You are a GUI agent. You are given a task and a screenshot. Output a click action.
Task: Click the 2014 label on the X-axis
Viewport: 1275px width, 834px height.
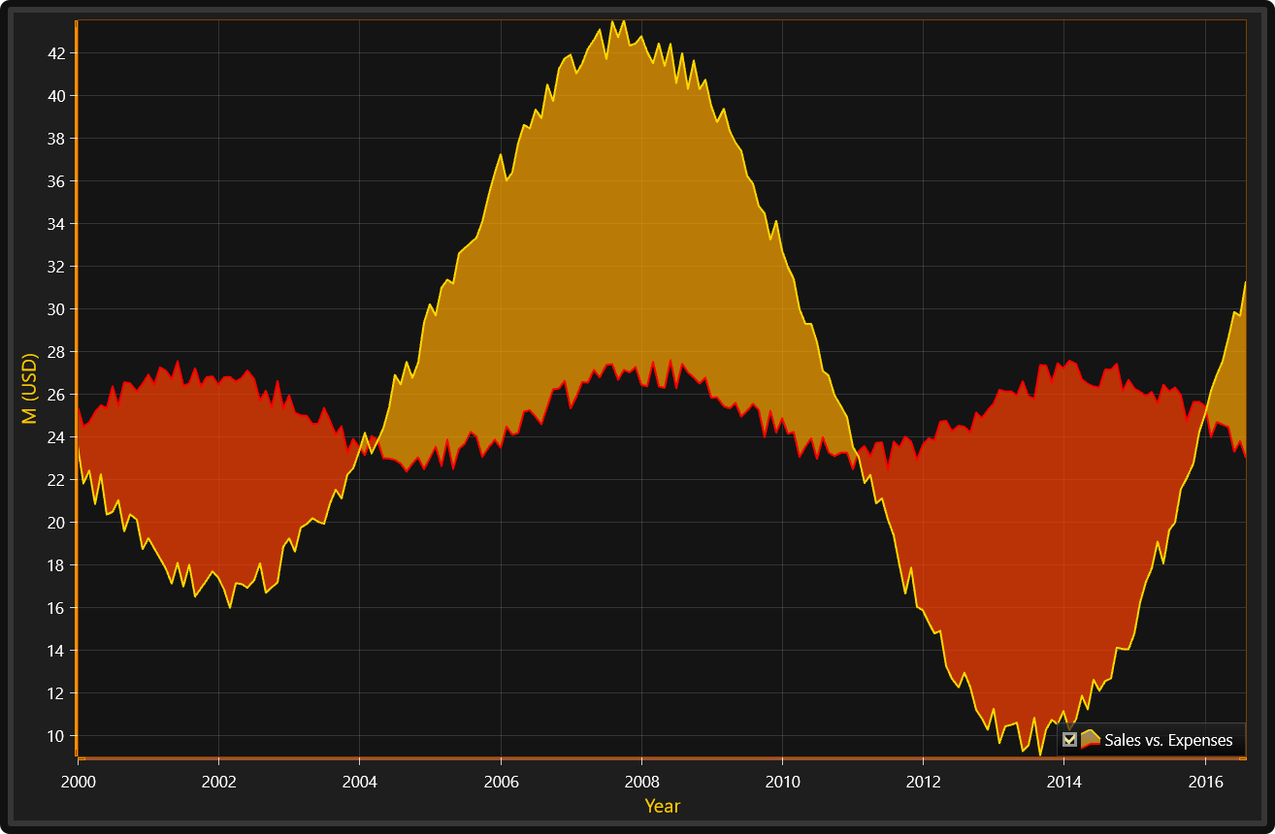(1063, 782)
